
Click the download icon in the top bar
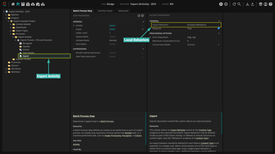tap(248, 4)
